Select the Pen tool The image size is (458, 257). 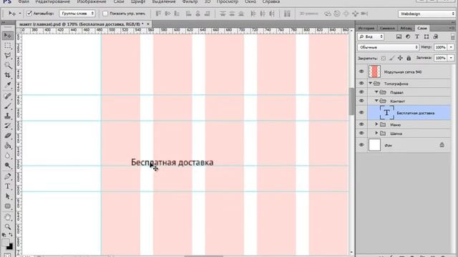(x=8, y=176)
